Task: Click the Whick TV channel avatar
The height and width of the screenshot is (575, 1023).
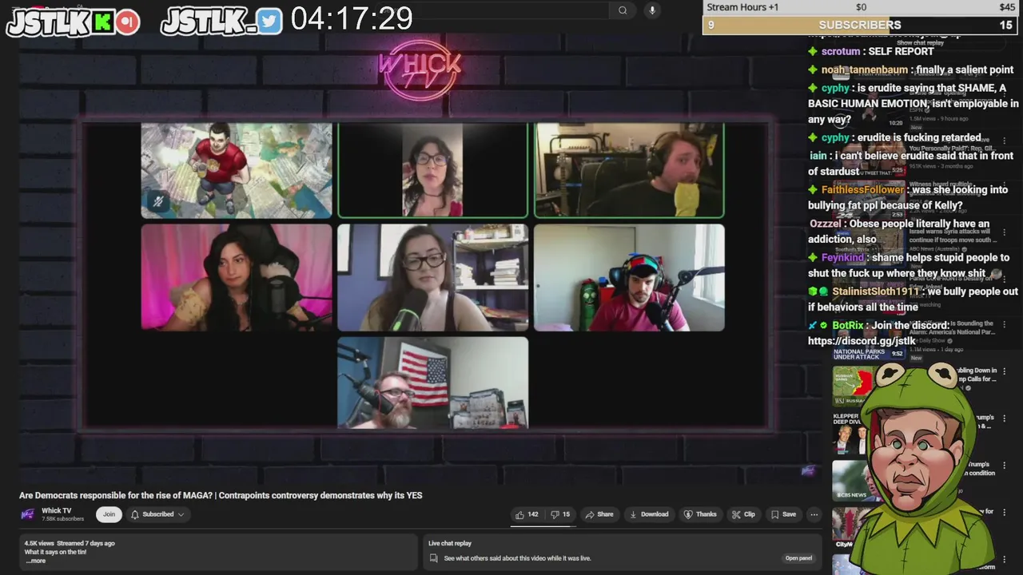Action: click(x=28, y=514)
